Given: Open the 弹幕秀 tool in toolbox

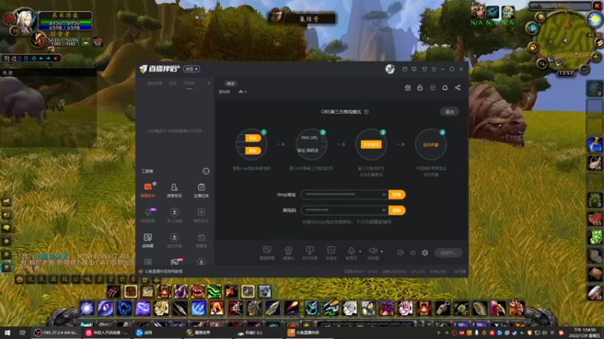Looking at the screenshot, I should pos(201,240).
